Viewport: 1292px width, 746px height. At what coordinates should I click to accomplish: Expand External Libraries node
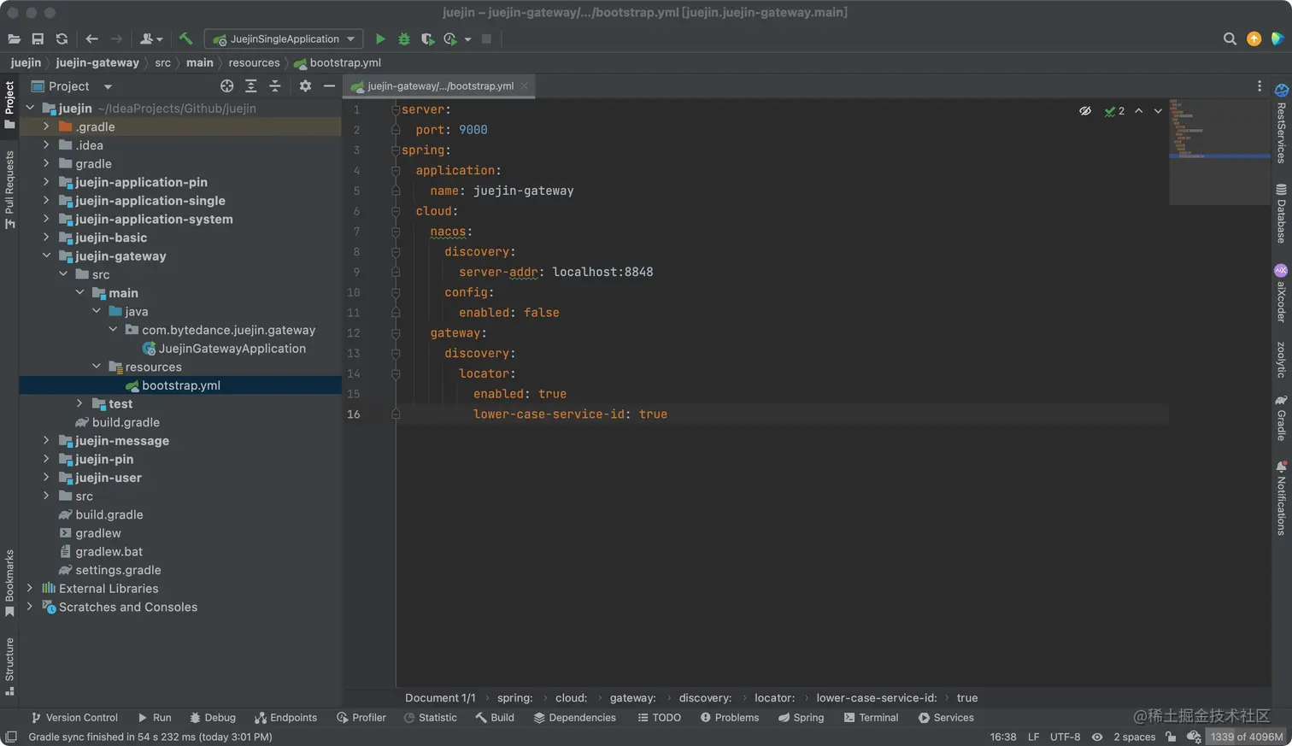pos(30,588)
